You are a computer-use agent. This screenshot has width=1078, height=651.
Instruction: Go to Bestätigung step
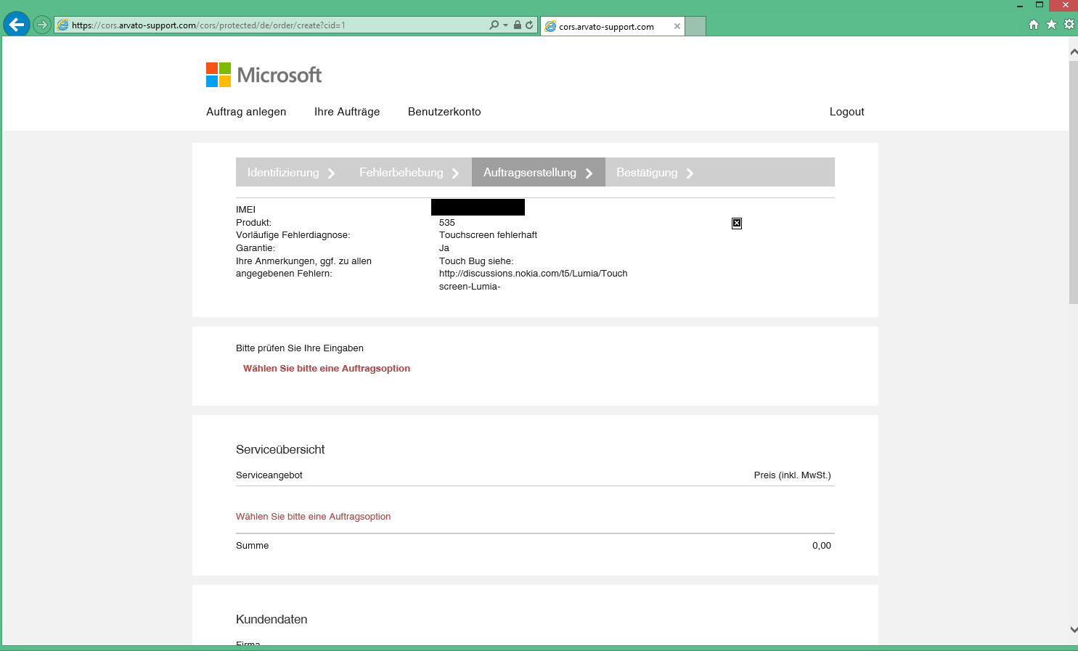point(655,172)
